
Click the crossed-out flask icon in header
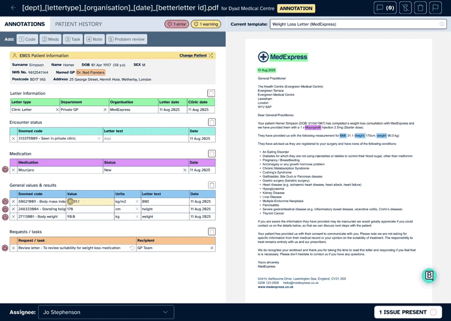[x=405, y=8]
